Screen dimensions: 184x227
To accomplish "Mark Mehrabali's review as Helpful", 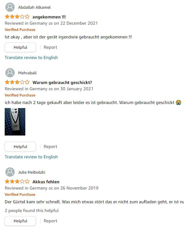I will click(20, 147).
